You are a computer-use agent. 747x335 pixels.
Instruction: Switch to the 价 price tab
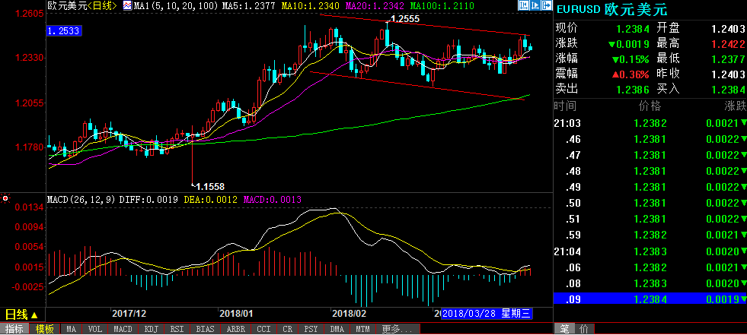pos(584,329)
